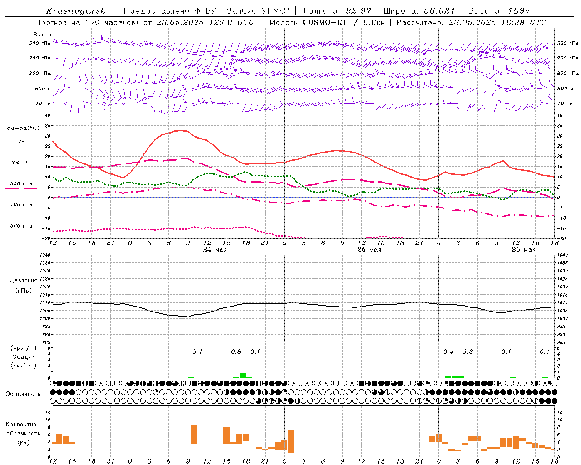The image size is (581, 465).
Task: Click the Высота: 189м elevation value
Action: click(499, 11)
